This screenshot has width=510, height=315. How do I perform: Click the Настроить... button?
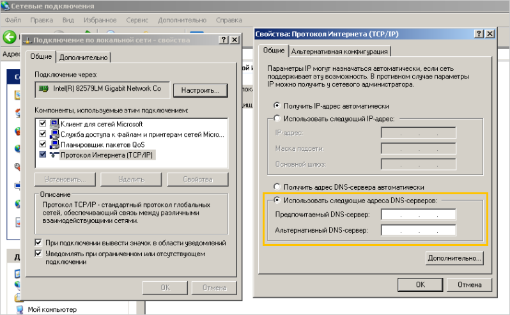200,90
